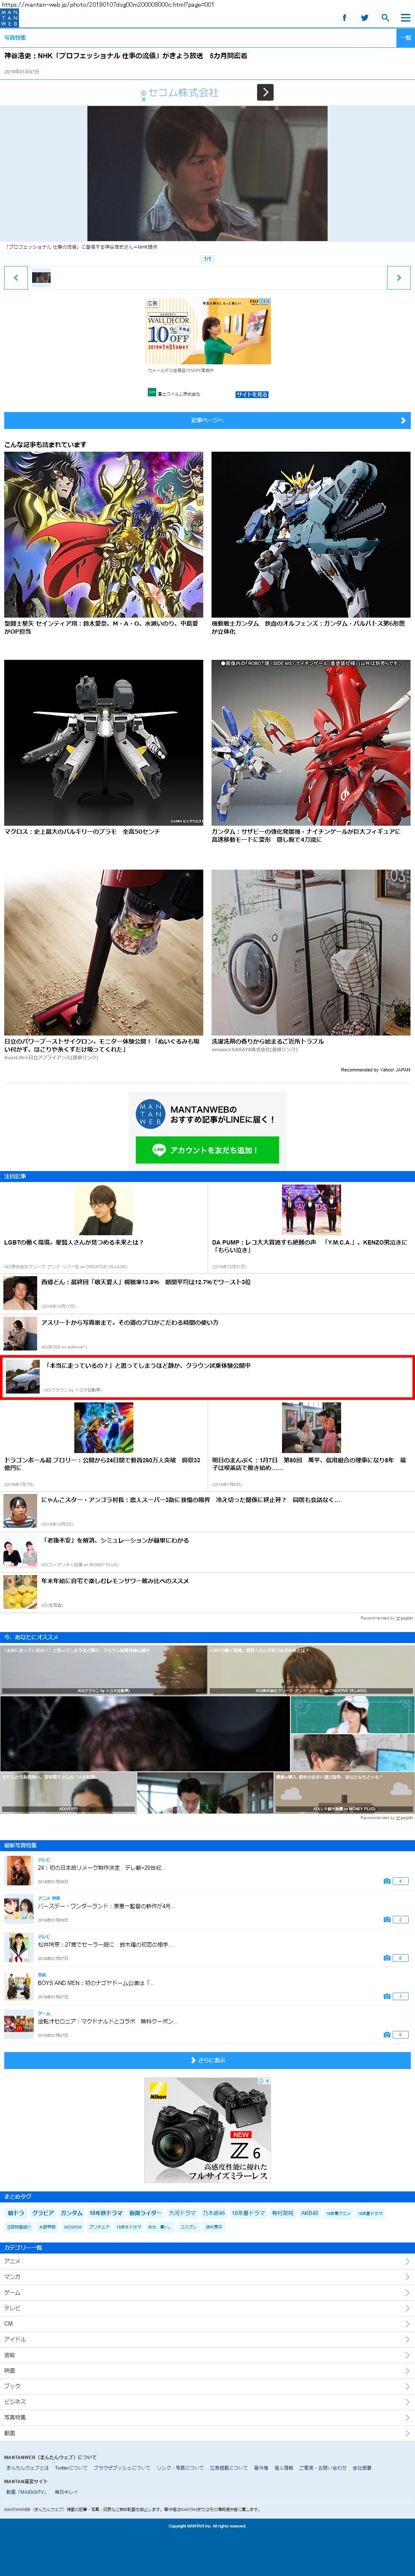Expand the 映画 category chevron

click(407, 2370)
